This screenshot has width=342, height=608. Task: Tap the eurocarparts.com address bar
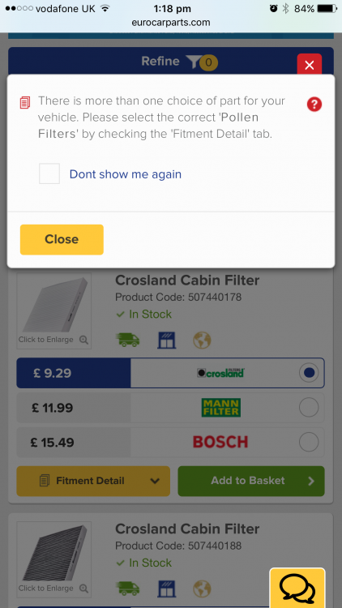coord(171,23)
